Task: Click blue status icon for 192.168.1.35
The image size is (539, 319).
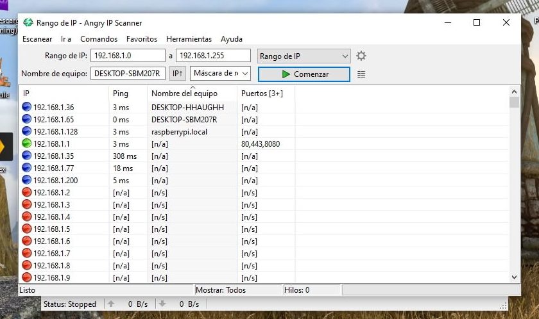Action: (26, 156)
